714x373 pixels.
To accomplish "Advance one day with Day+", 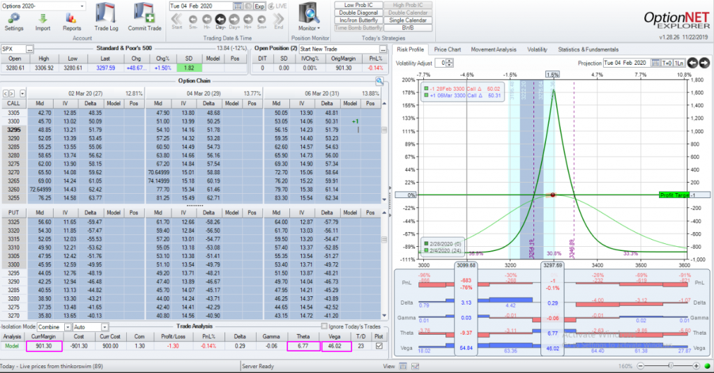I will [234, 19].
